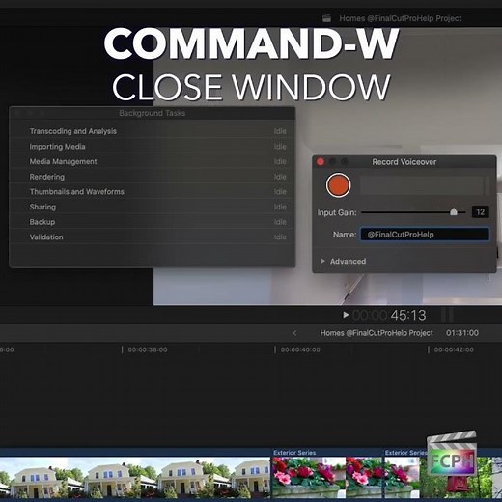Click the Name field containing @FinalCutProHelp
This screenshot has width=502, height=502.
[425, 235]
